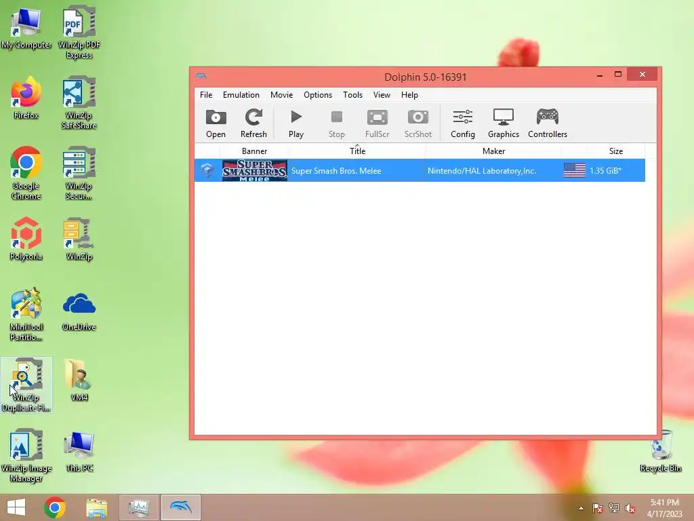The image size is (694, 521).
Task: Click the muted volume tray icon
Action: coord(630,508)
